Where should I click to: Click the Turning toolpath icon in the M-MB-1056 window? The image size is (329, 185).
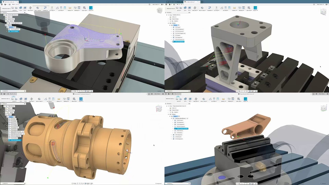(x=209, y=8)
